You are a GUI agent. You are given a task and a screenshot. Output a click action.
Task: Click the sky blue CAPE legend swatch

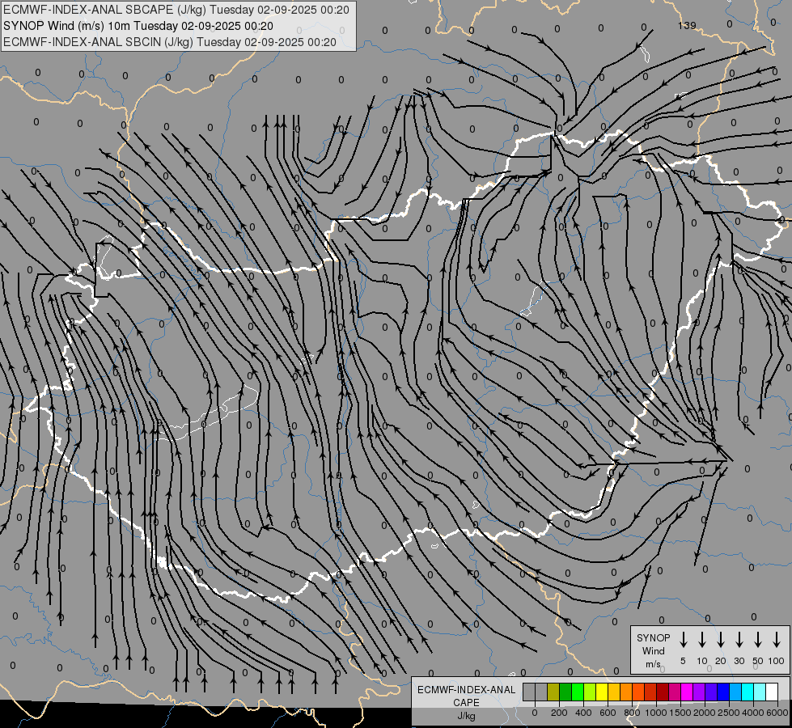(x=735, y=692)
